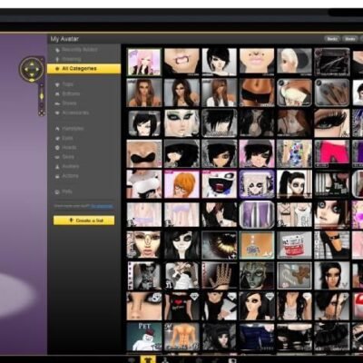Click the camera zoom slider handle
Image resolution: width=363 pixels, height=363 pixels.
coord(42,96)
